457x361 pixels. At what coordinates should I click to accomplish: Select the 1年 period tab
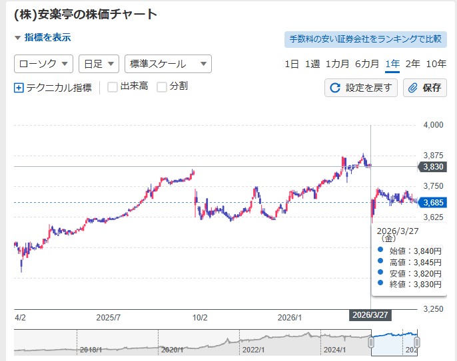point(392,64)
